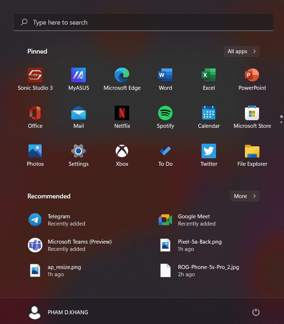Open Sonic Studio 3 app
Viewport: 284px width, 324px height.
pos(35,79)
